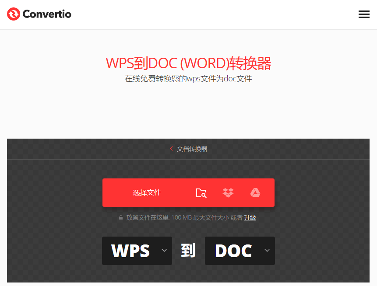Viewport: 377px width, 286px height.
Task: Open file browser via folder search icon
Action: (201, 192)
